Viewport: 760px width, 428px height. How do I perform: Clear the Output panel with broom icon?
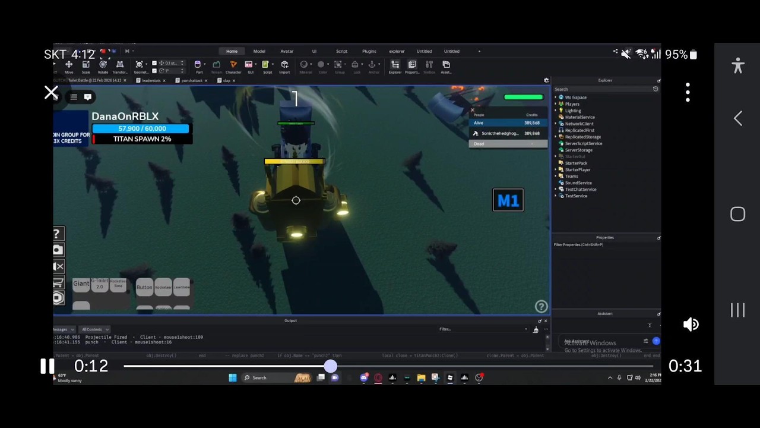(536, 329)
